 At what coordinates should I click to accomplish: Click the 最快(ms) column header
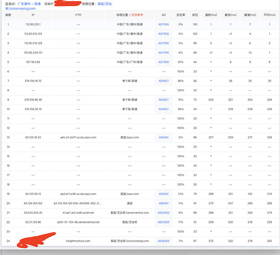[x=231, y=15]
